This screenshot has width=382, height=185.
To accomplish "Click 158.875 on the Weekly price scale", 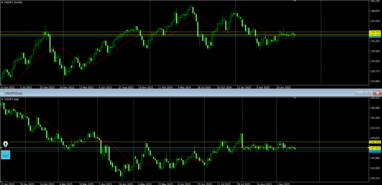I will pyautogui.click(x=374, y=11).
